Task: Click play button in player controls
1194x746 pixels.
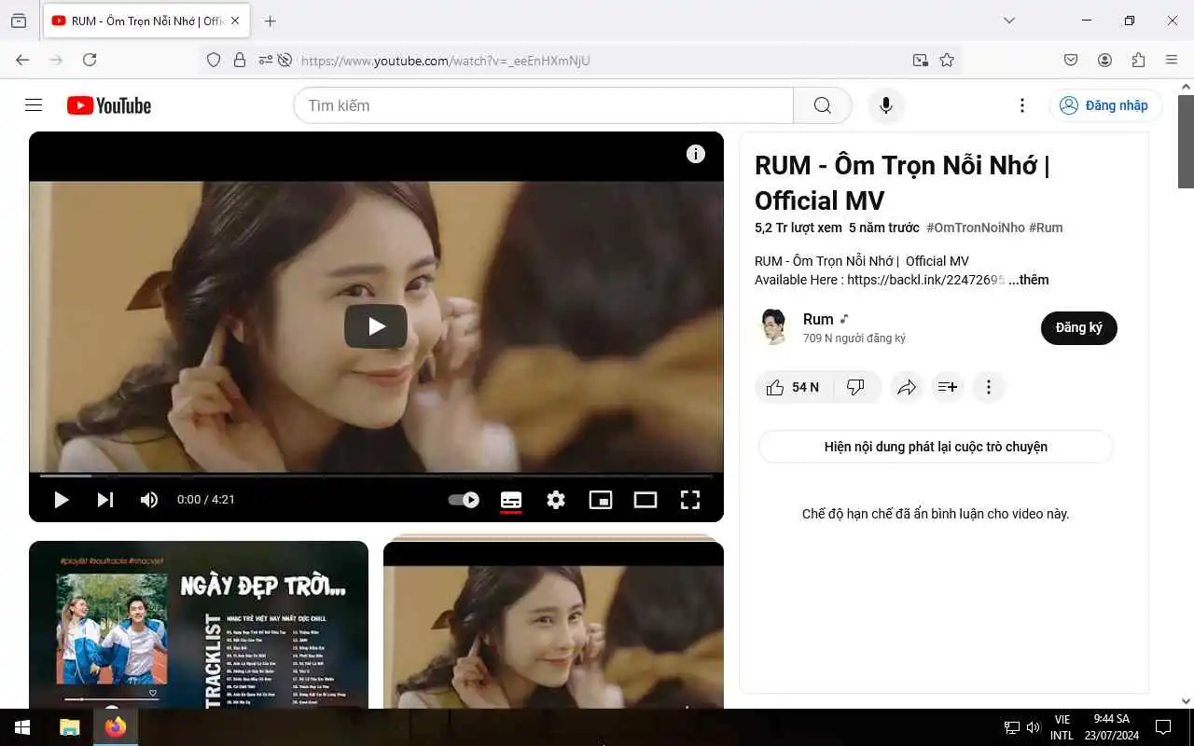Action: [x=62, y=500]
